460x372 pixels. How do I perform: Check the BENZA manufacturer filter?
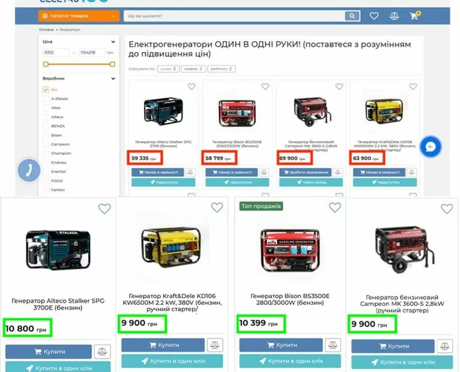click(x=46, y=126)
